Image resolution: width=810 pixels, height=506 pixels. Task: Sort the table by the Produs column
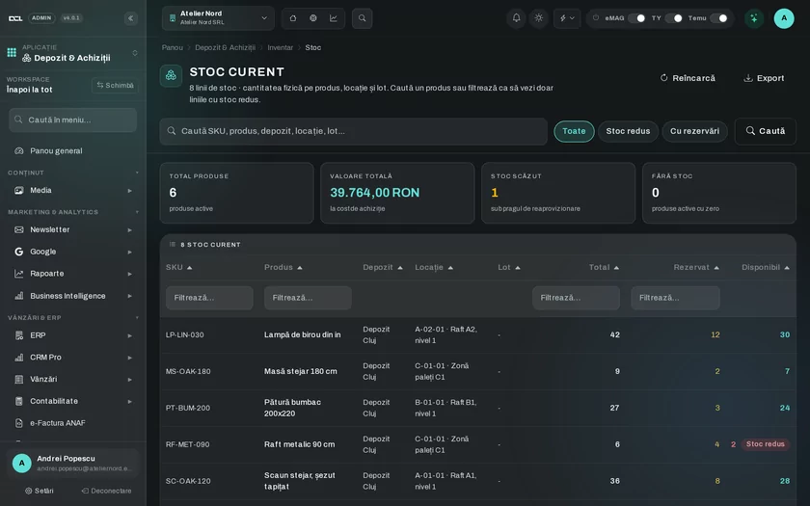pyautogui.click(x=283, y=268)
